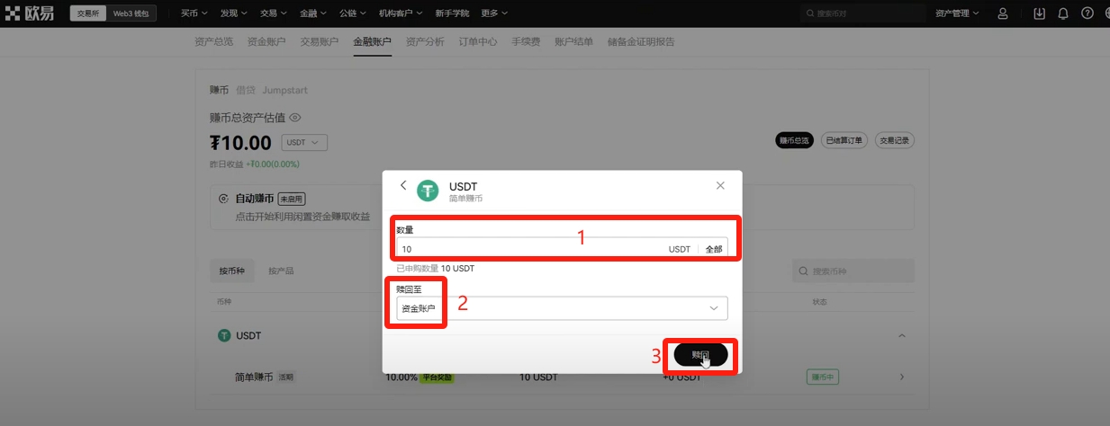
Task: Switch to the Web3 钱包 toggle
Action: click(x=131, y=13)
